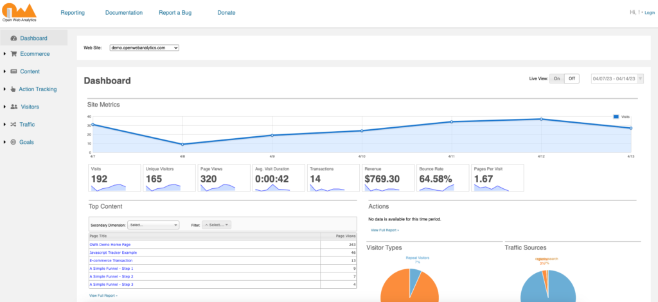
Task: Click the Avg. Visit Duration card
Action: 279,178
